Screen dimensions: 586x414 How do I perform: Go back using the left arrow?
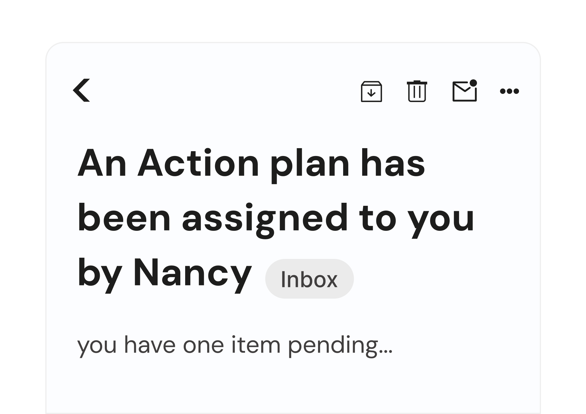click(x=82, y=90)
